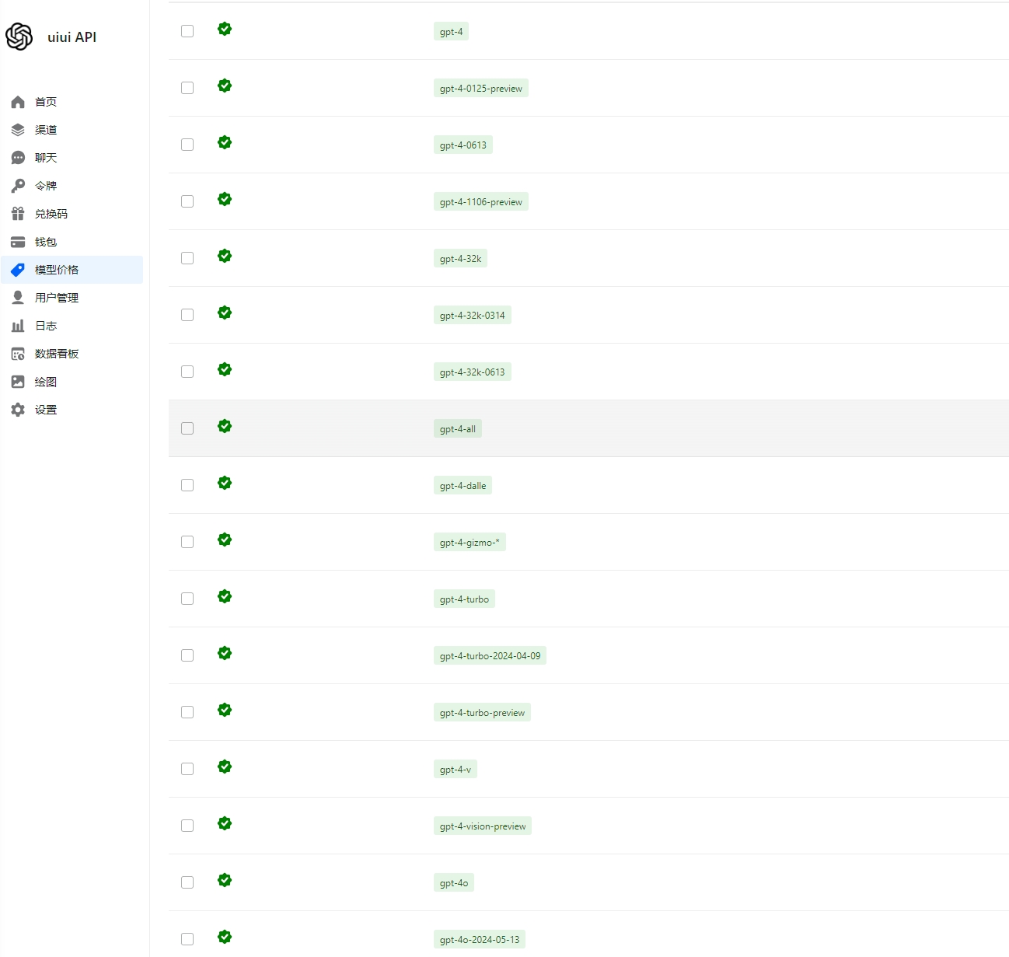1009x957 pixels.
Task: Tick the gpt-4-32k-0613 row checkbox
Action: [x=187, y=372]
